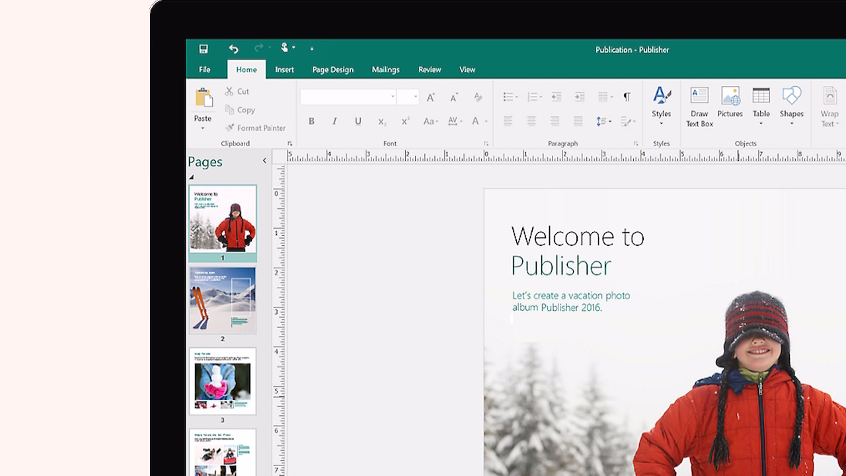846x476 pixels.
Task: Open the font color picker
Action: point(486,122)
